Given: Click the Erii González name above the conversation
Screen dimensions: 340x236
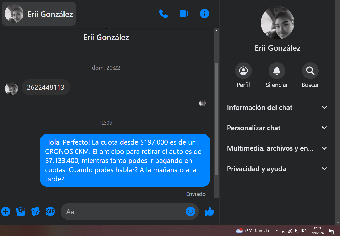Looking at the screenshot, I should [106, 37].
